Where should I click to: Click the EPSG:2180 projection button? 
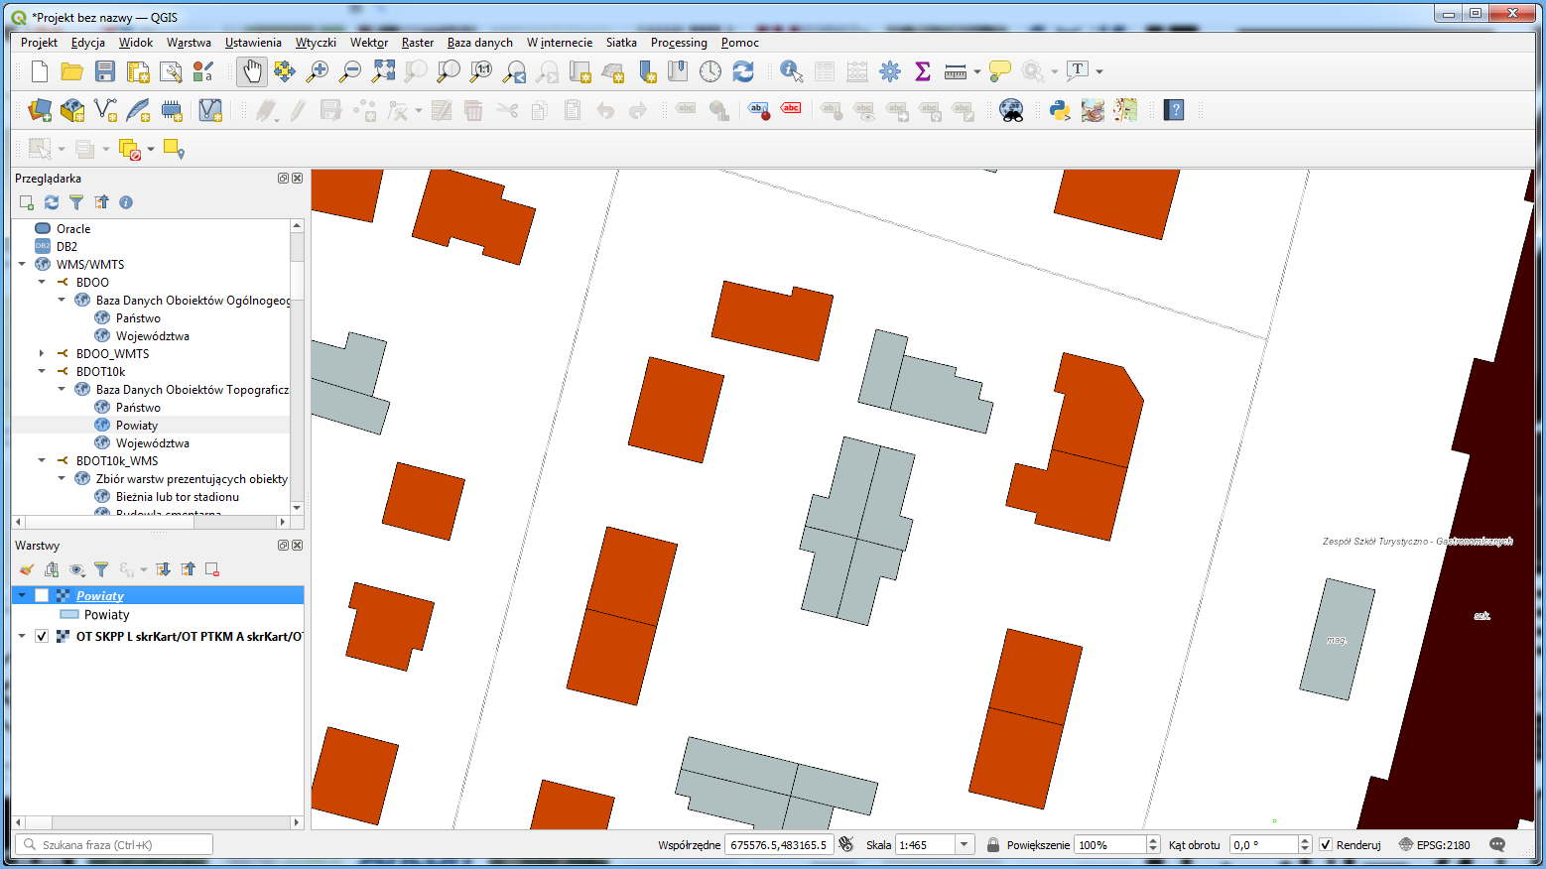tap(1435, 845)
